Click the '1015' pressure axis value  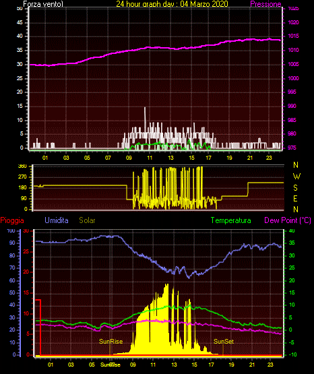(293, 36)
